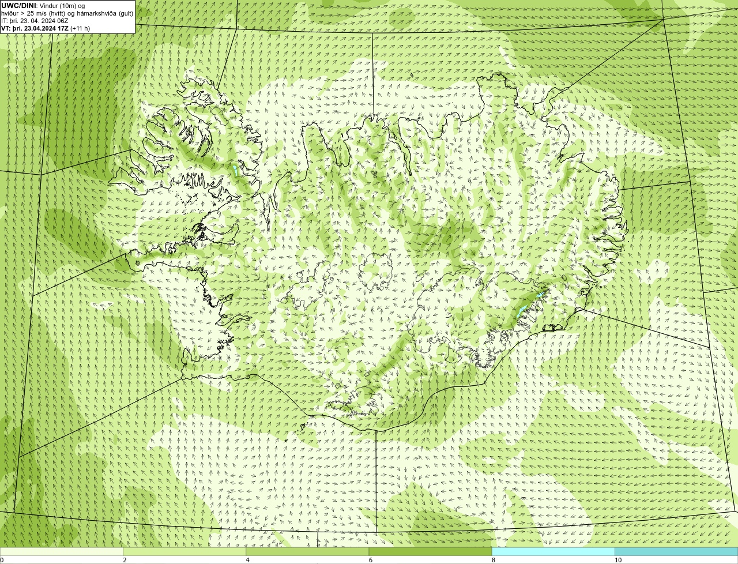Select the 2–4 m/s light green swatch
The width and height of the screenshot is (738, 564).
[x=184, y=552]
